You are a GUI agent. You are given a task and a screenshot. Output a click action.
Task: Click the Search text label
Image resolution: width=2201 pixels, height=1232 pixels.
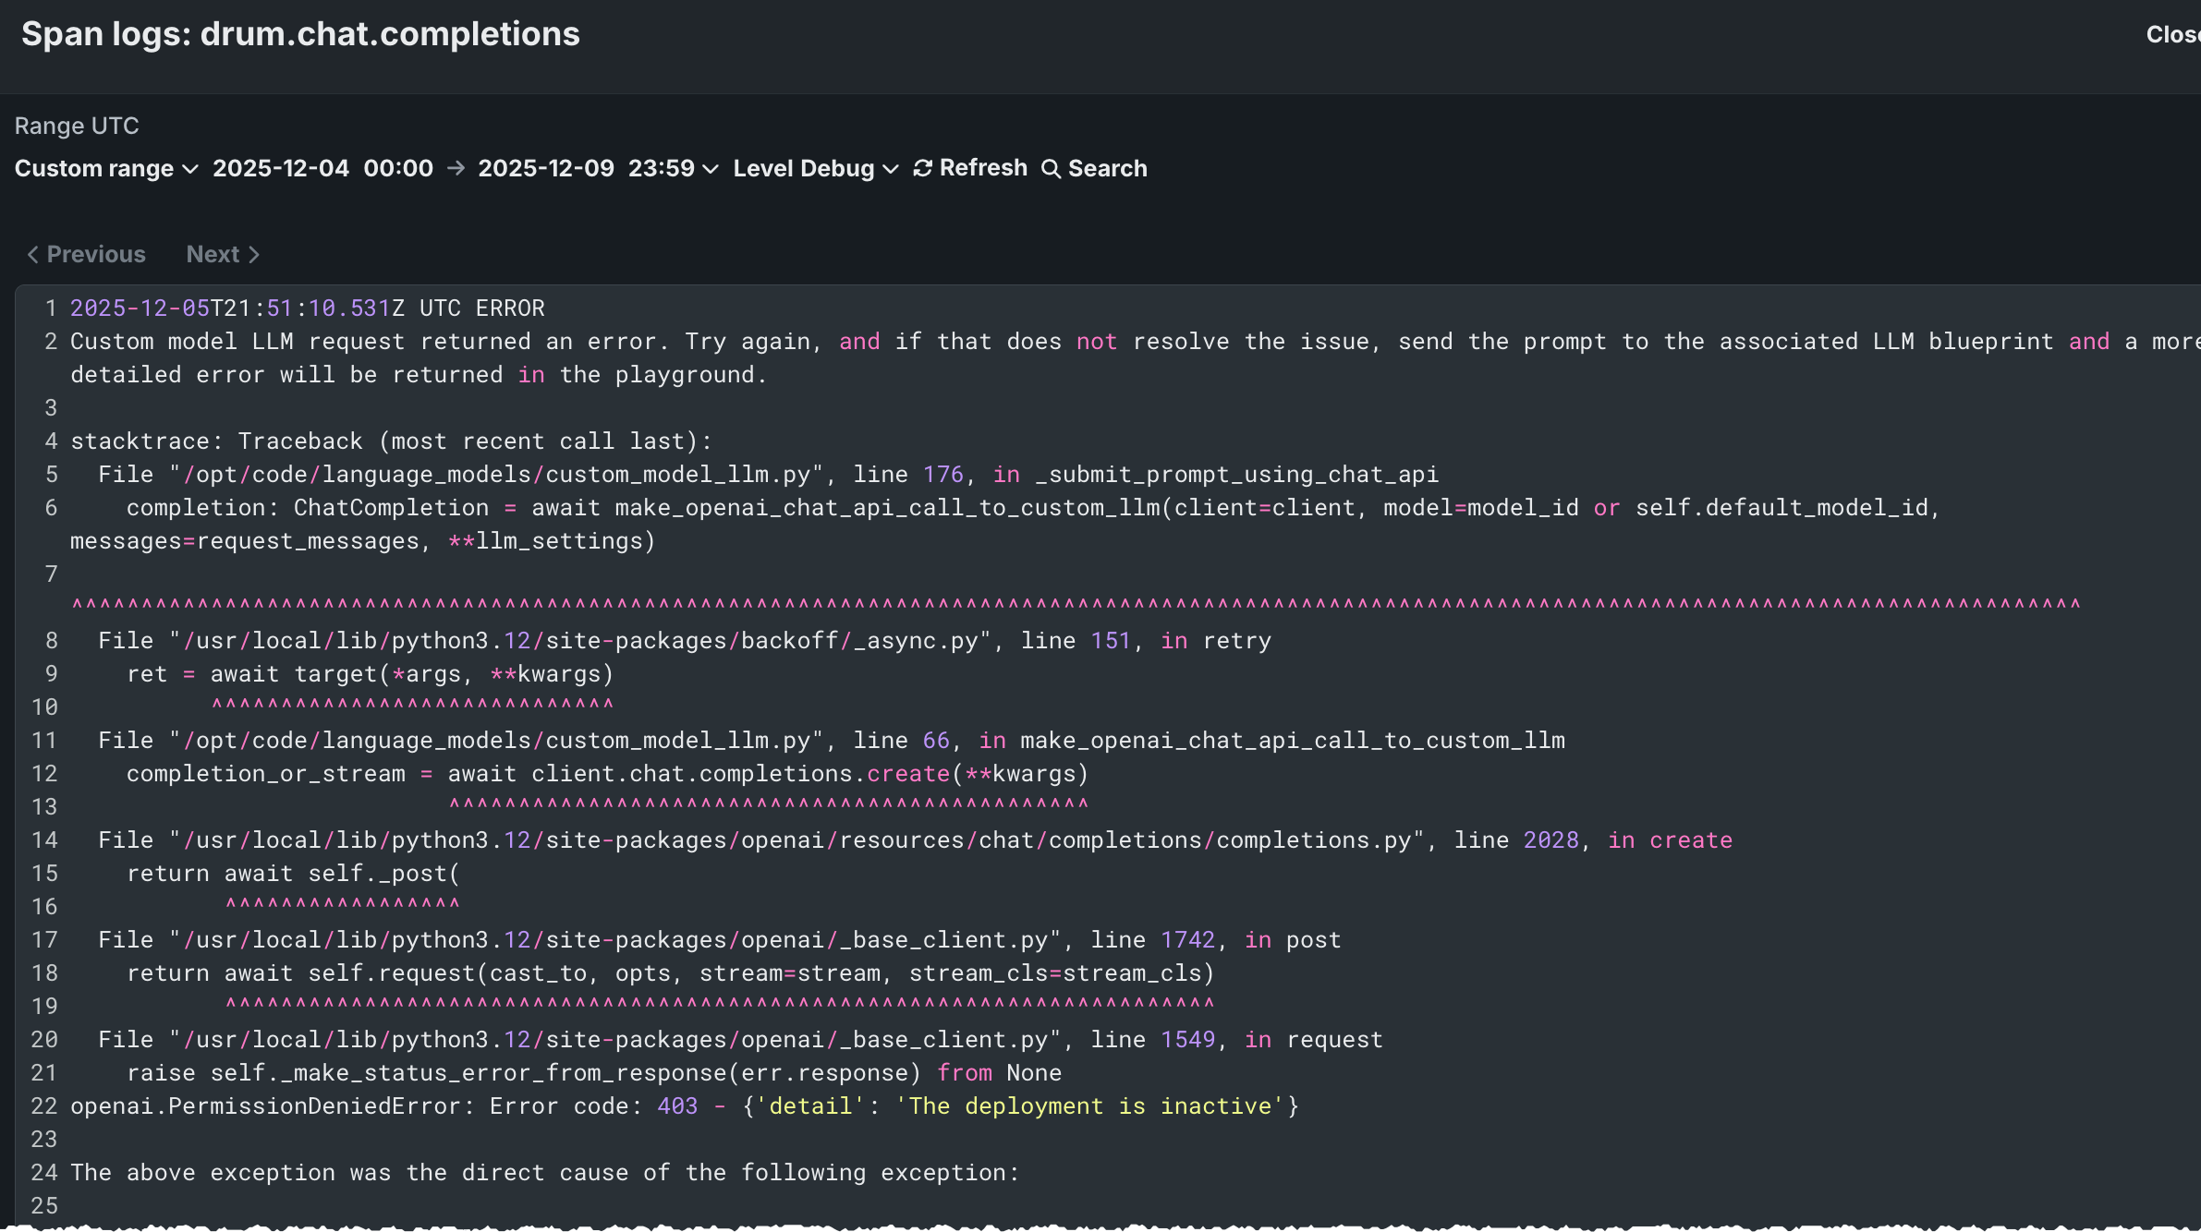(x=1107, y=168)
